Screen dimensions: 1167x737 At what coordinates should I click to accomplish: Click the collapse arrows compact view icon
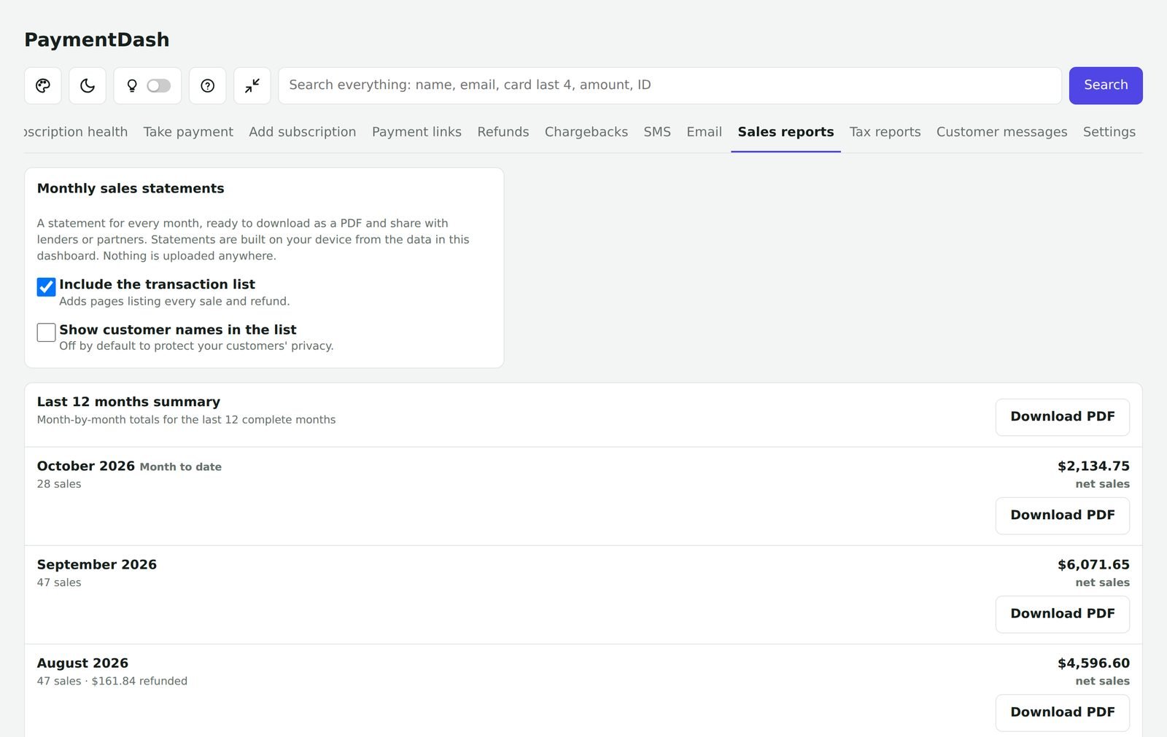(x=252, y=85)
